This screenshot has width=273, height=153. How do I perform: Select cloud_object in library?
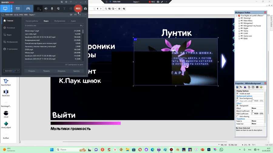coord(6,125)
